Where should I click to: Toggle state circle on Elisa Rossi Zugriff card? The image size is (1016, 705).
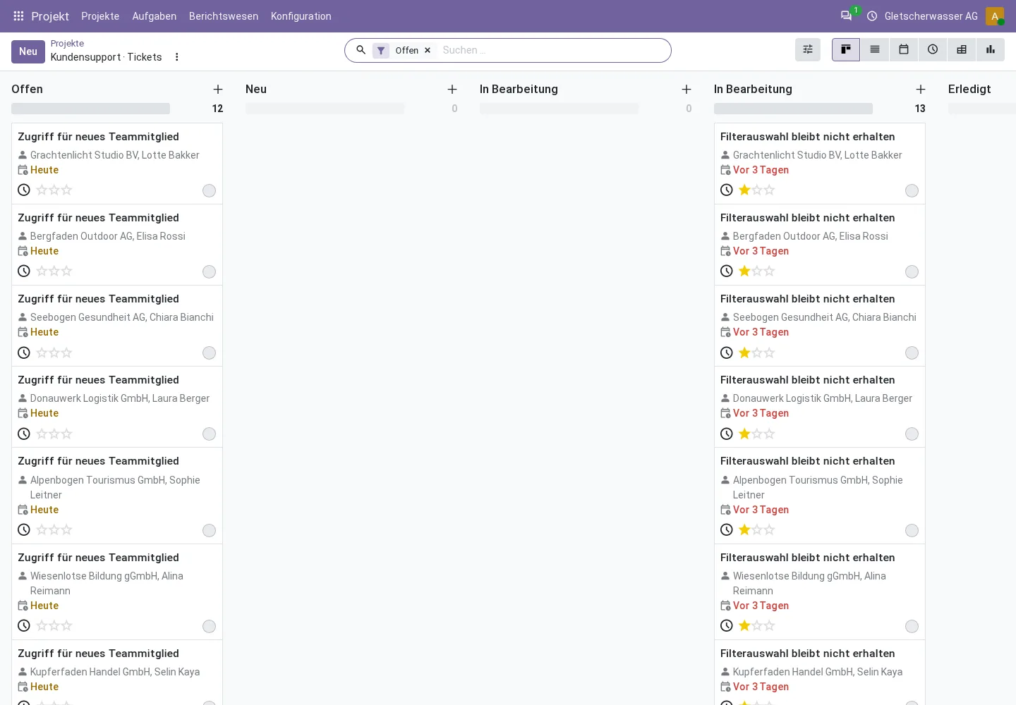(x=209, y=271)
